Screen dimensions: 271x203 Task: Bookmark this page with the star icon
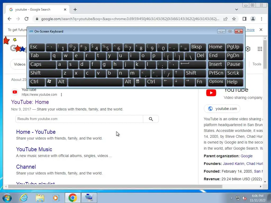click(x=234, y=19)
